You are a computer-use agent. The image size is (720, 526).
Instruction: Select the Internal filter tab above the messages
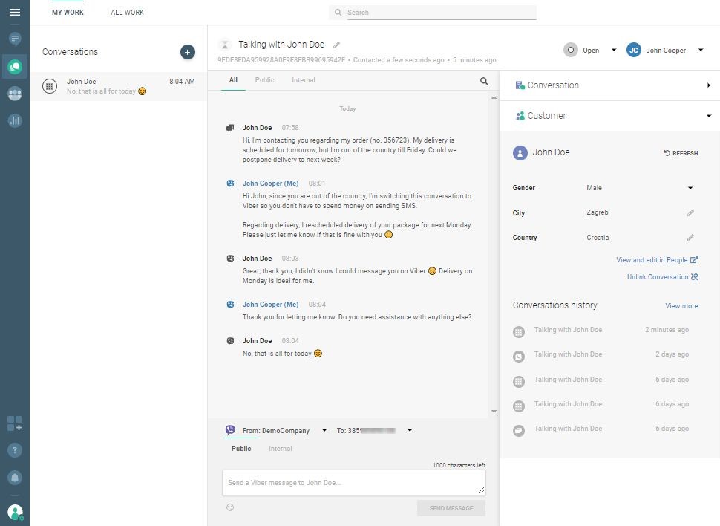coord(303,80)
